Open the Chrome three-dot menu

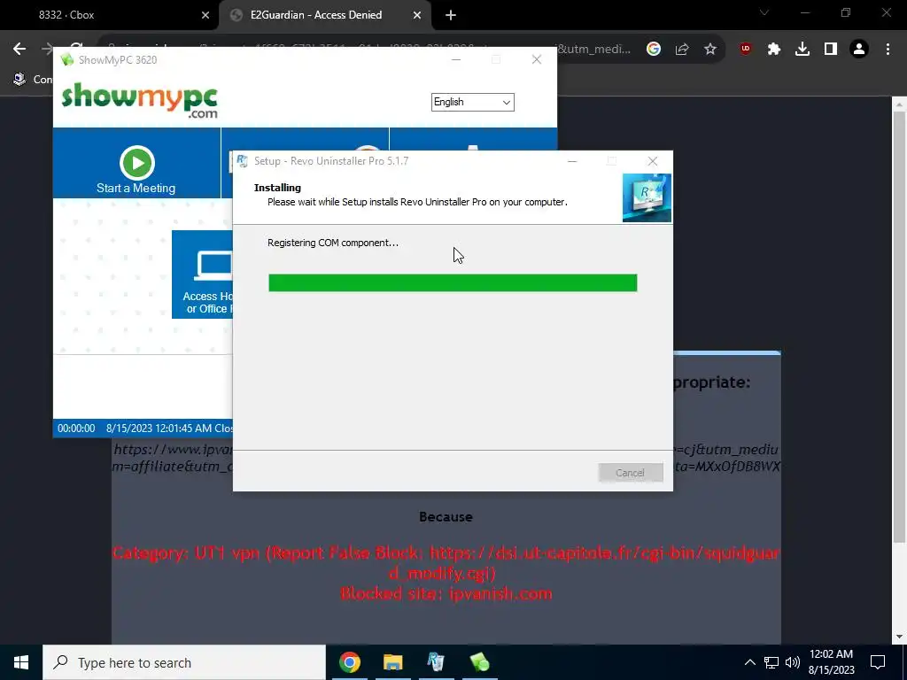pos(888,50)
